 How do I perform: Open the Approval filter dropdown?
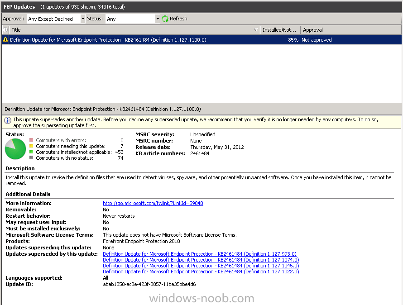point(83,19)
